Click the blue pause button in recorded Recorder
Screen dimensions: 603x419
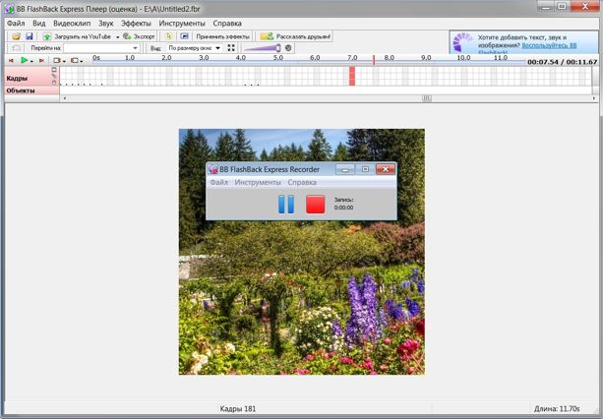[x=286, y=204]
